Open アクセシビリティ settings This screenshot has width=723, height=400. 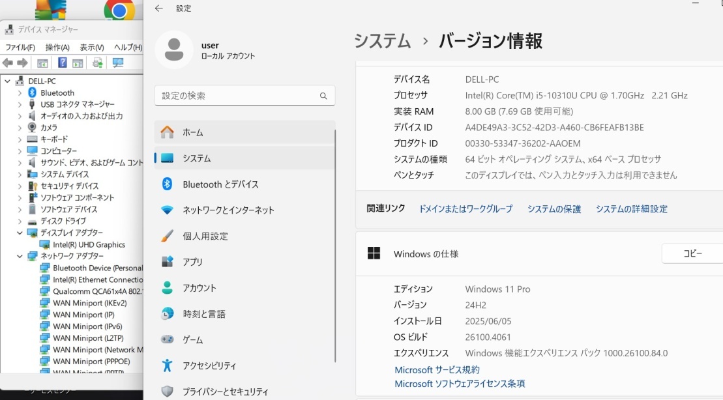coord(244,366)
